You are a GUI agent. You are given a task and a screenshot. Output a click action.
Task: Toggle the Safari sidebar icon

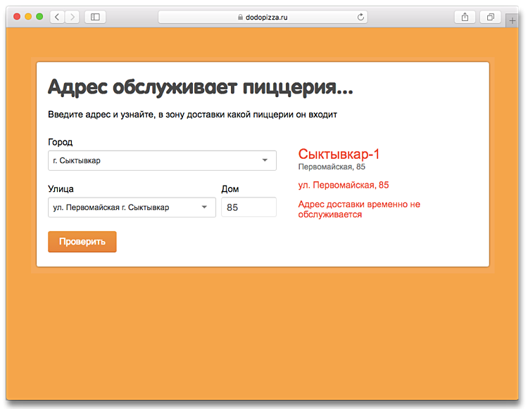click(95, 17)
